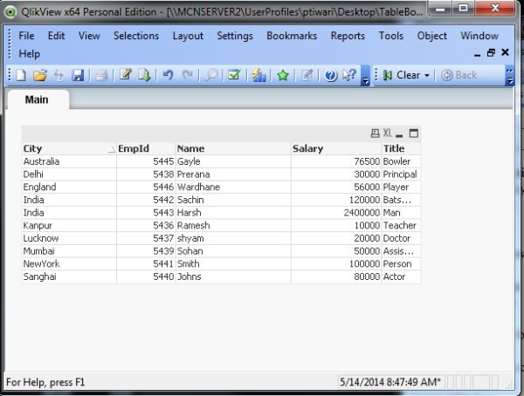Screen dimensions: 524x396
Task: Select the Doctor title cell
Action: [401, 238]
